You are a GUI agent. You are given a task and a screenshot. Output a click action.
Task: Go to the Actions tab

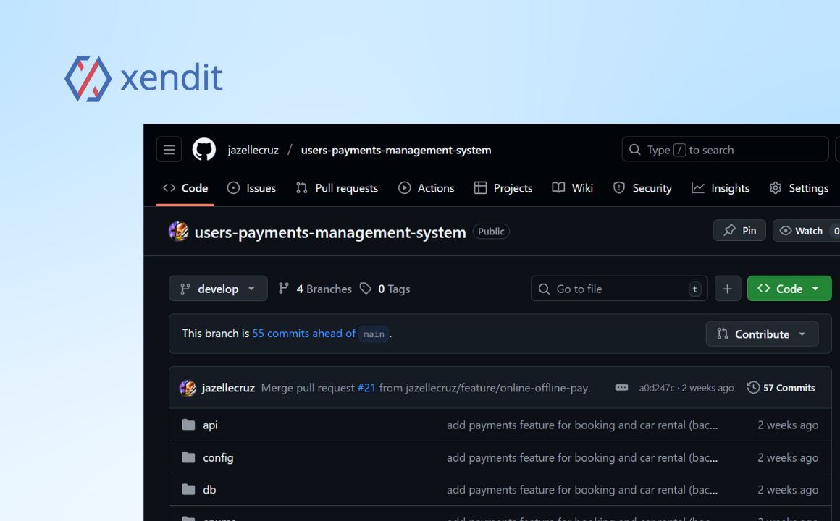tap(427, 188)
